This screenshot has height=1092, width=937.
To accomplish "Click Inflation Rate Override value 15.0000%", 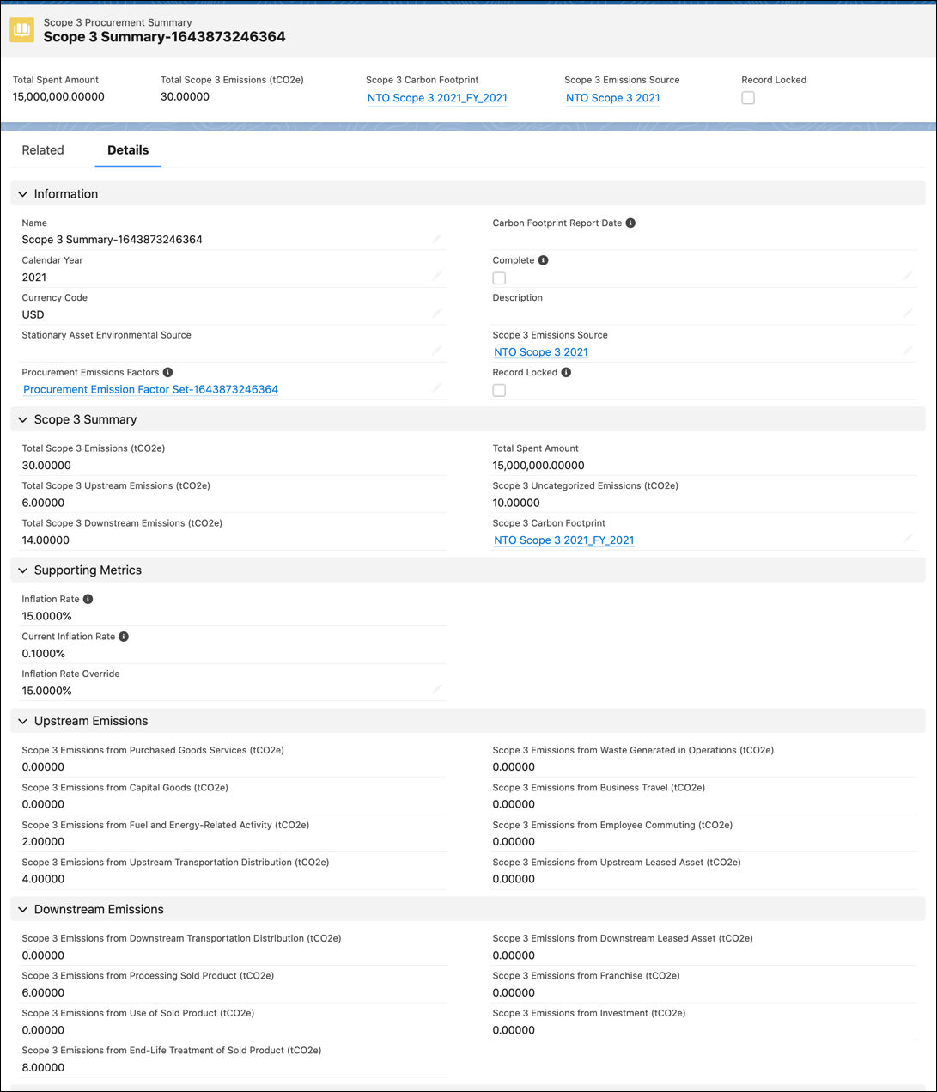I will 47,691.
